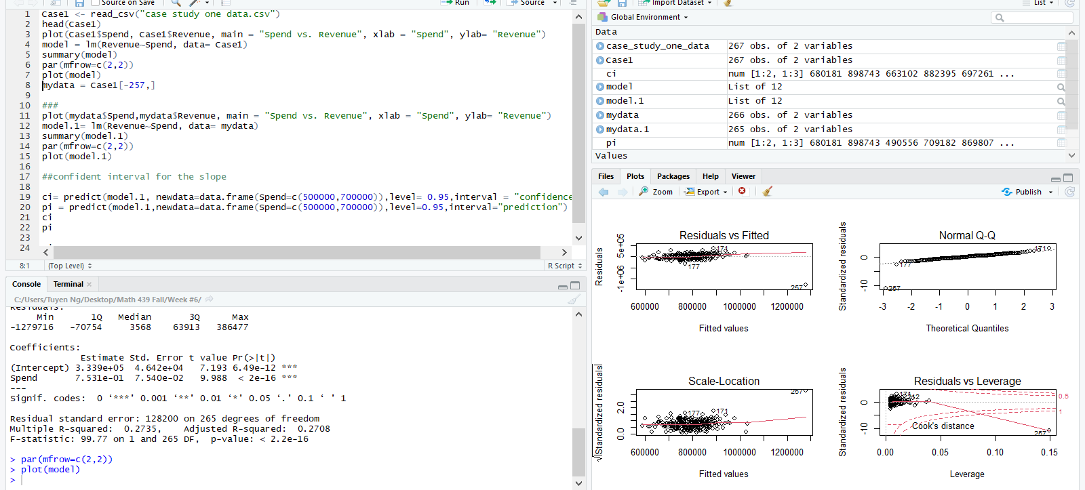Image resolution: width=1085 pixels, height=490 pixels.
Task: Expand the model.1 list entry
Action: click(x=600, y=101)
